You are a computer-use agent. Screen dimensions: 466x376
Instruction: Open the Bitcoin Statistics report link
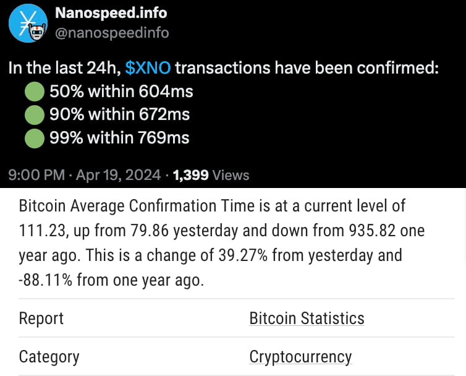tap(307, 318)
